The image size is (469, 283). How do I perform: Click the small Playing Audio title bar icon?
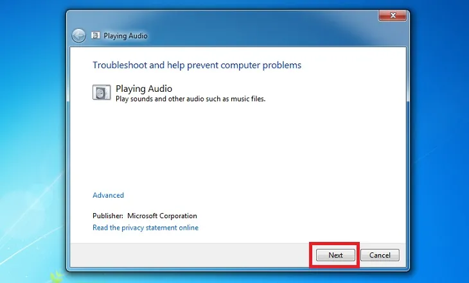[96, 36]
